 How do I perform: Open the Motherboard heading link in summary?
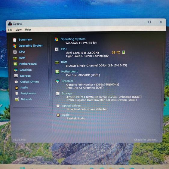[x=70, y=72]
